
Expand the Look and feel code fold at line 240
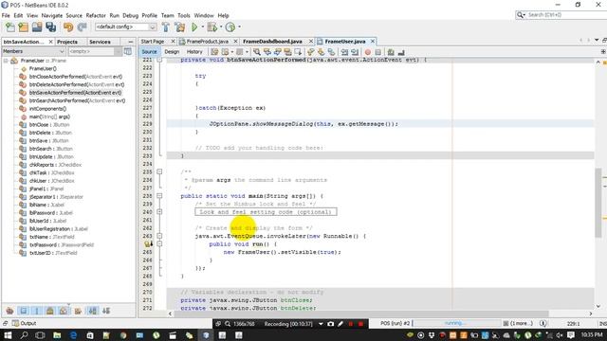[x=159, y=212]
